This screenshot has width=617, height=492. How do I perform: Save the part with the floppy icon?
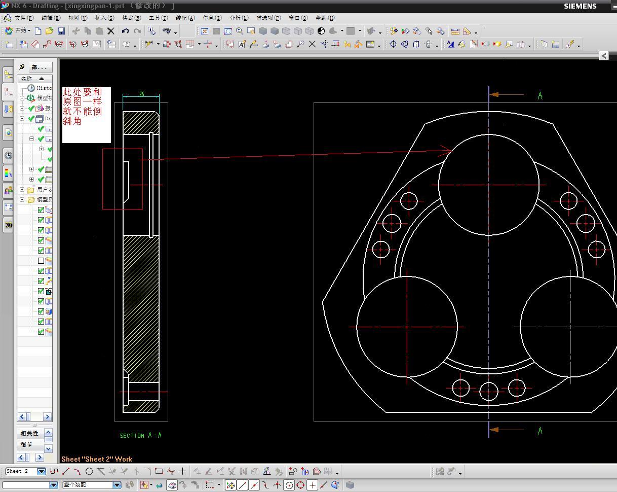click(x=61, y=31)
